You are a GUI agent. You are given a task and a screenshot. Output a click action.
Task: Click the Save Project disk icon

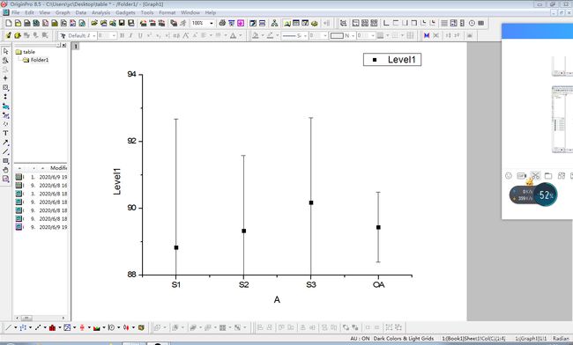122,23
